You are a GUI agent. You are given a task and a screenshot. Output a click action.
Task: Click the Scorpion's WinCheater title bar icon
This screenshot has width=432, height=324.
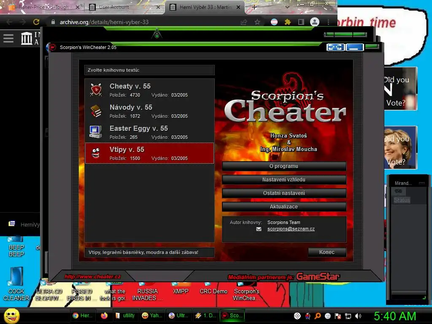pyautogui.click(x=52, y=47)
